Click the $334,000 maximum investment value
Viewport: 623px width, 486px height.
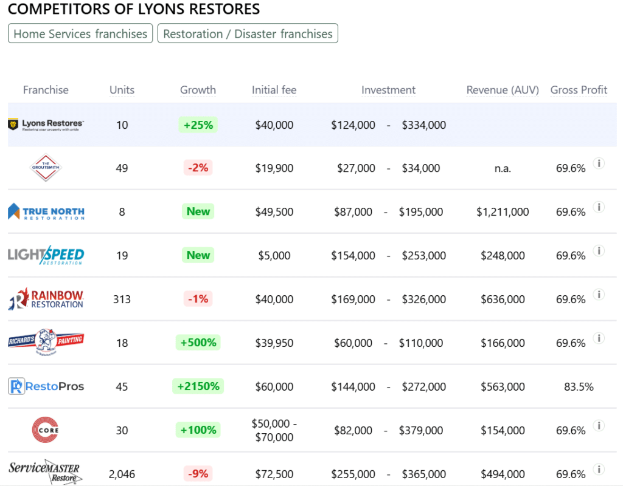pyautogui.click(x=424, y=125)
